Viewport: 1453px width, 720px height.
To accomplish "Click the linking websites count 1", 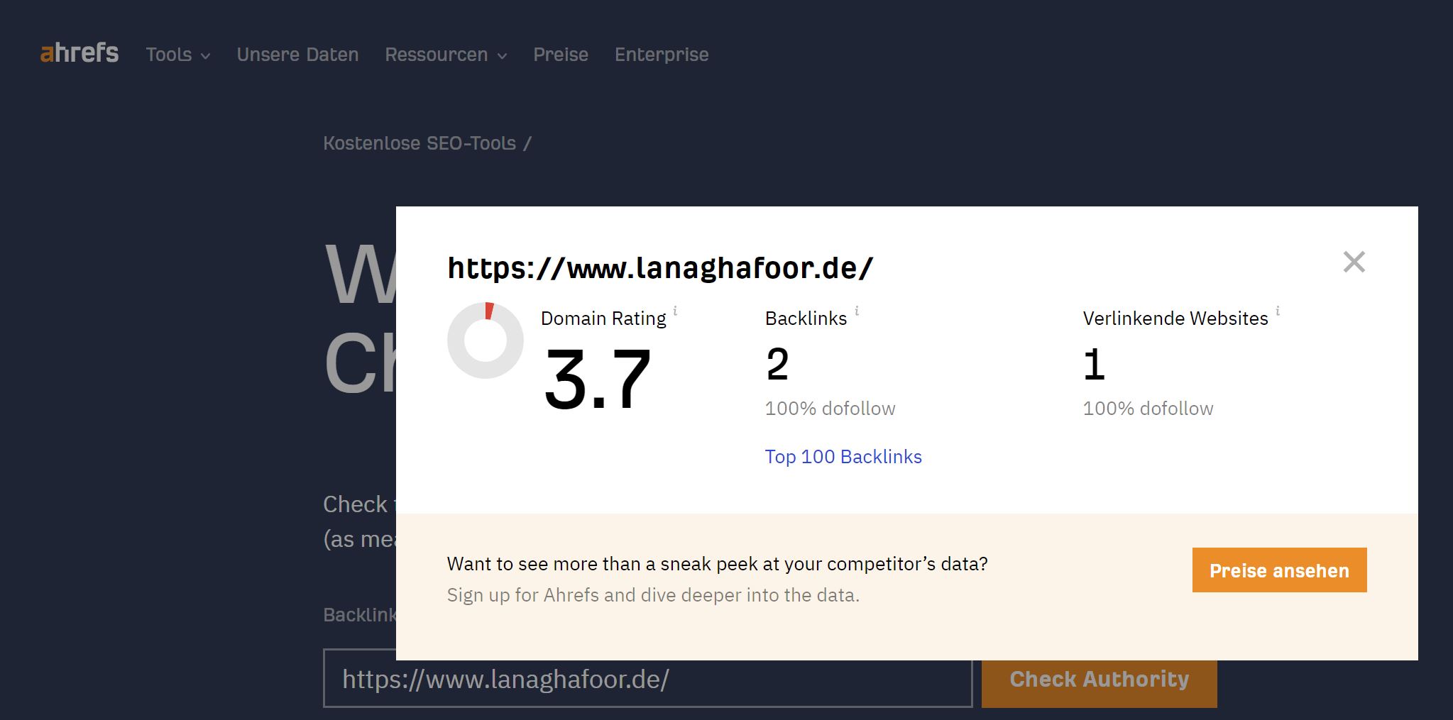I will (1094, 365).
